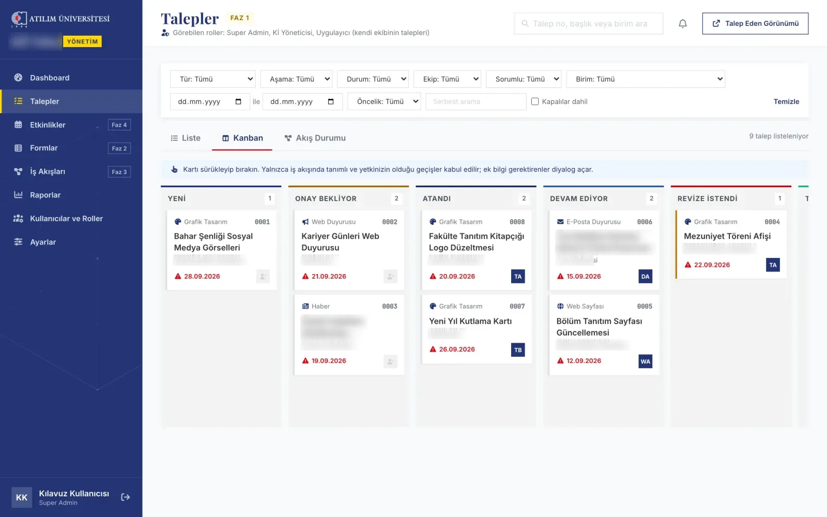Click the REVİZE İSTENDİ column header

[730, 199]
